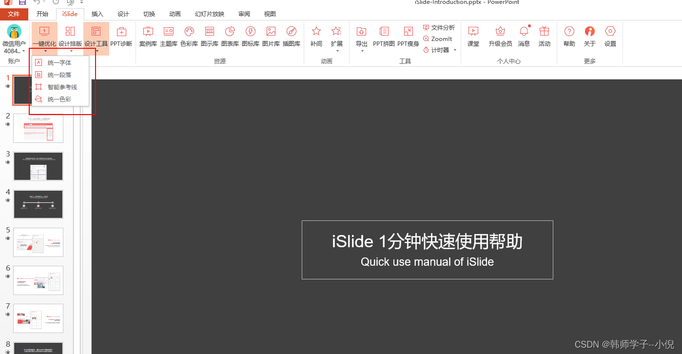Open the 关于 about icon
This screenshot has height=354, width=682.
point(590,32)
